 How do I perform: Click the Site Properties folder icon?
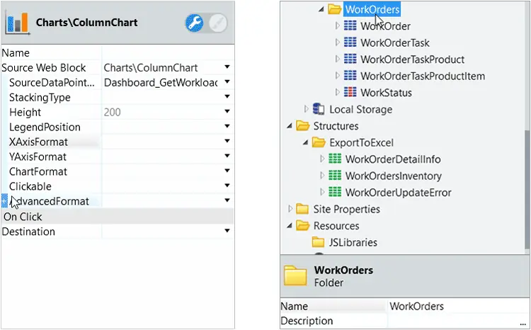[x=302, y=209]
